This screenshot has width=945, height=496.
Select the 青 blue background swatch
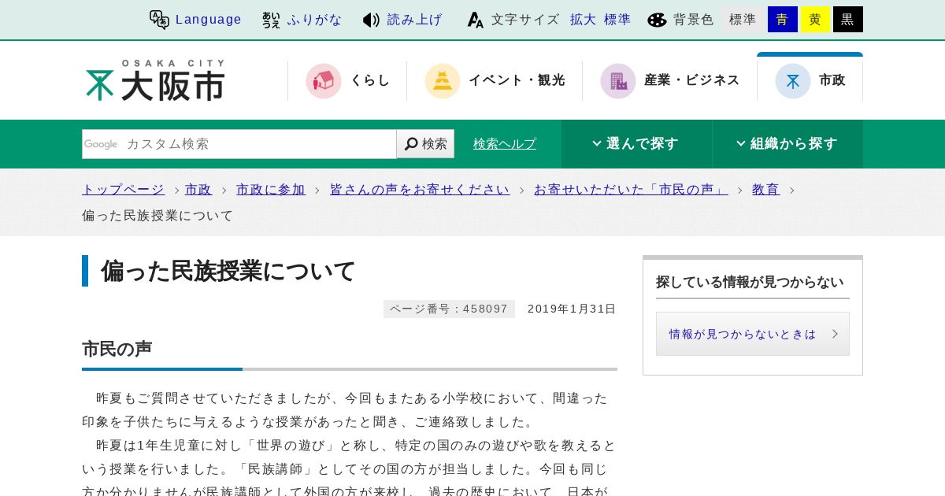coord(782,20)
